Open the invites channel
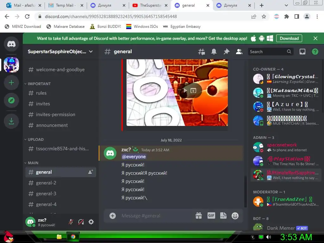 click(60, 104)
